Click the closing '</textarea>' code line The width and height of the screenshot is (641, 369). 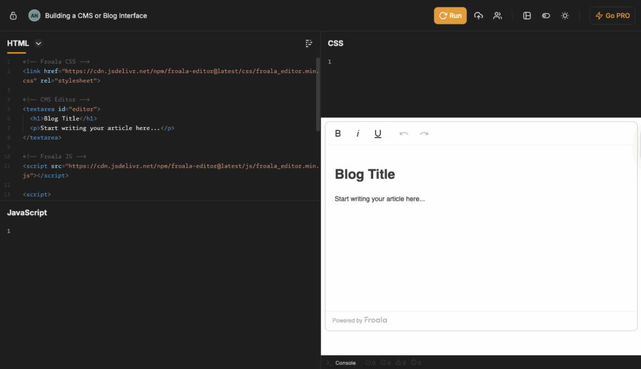pyautogui.click(x=42, y=138)
